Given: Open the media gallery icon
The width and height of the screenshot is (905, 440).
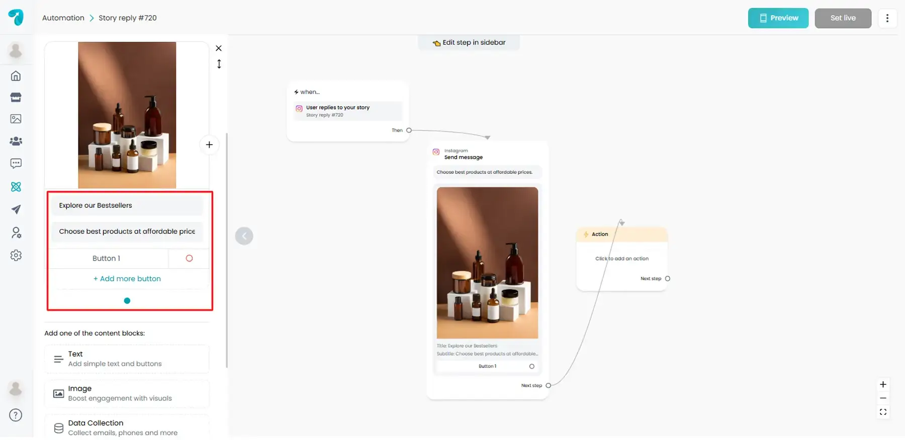Looking at the screenshot, I should pyautogui.click(x=16, y=119).
